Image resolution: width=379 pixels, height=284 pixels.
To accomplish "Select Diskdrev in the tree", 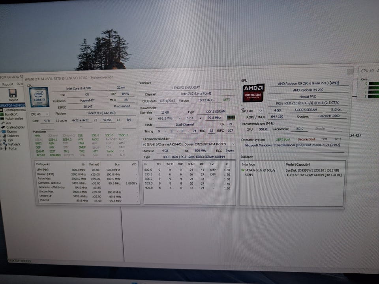I will click(13, 136).
